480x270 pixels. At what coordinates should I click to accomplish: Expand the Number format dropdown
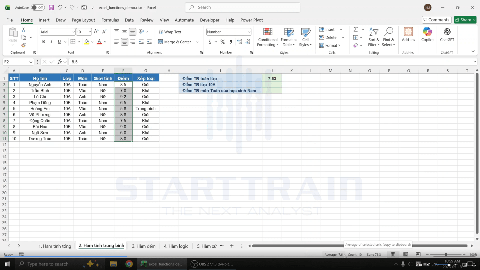click(249, 32)
